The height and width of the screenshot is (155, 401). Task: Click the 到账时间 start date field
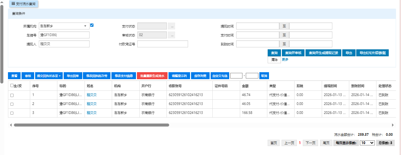(258, 44)
